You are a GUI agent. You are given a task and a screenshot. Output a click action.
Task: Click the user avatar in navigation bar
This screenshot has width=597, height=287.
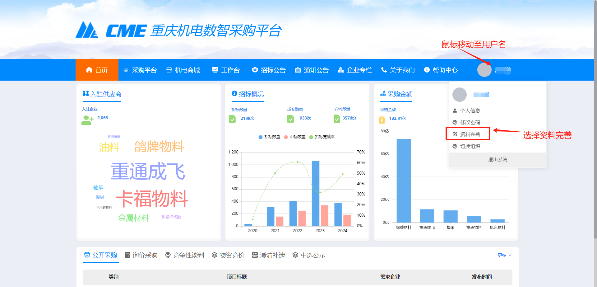pyautogui.click(x=484, y=70)
